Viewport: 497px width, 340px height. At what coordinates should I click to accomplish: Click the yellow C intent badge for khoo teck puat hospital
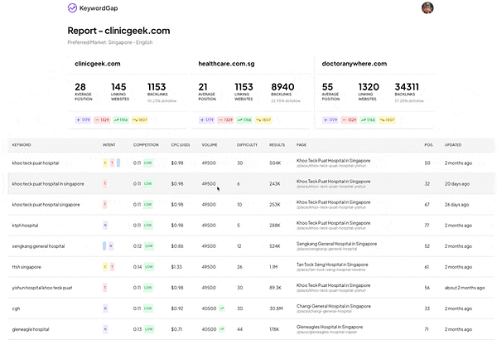pos(105,163)
